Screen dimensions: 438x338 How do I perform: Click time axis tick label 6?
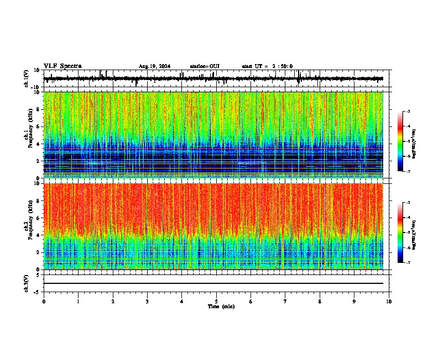(x=251, y=302)
